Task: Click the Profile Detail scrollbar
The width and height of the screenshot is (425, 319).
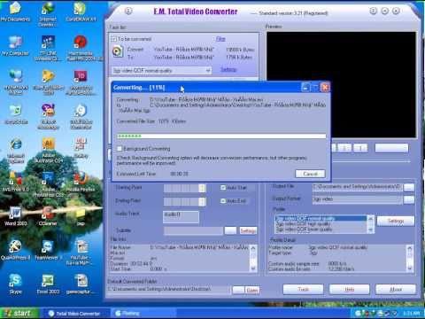Action: pos(410,258)
